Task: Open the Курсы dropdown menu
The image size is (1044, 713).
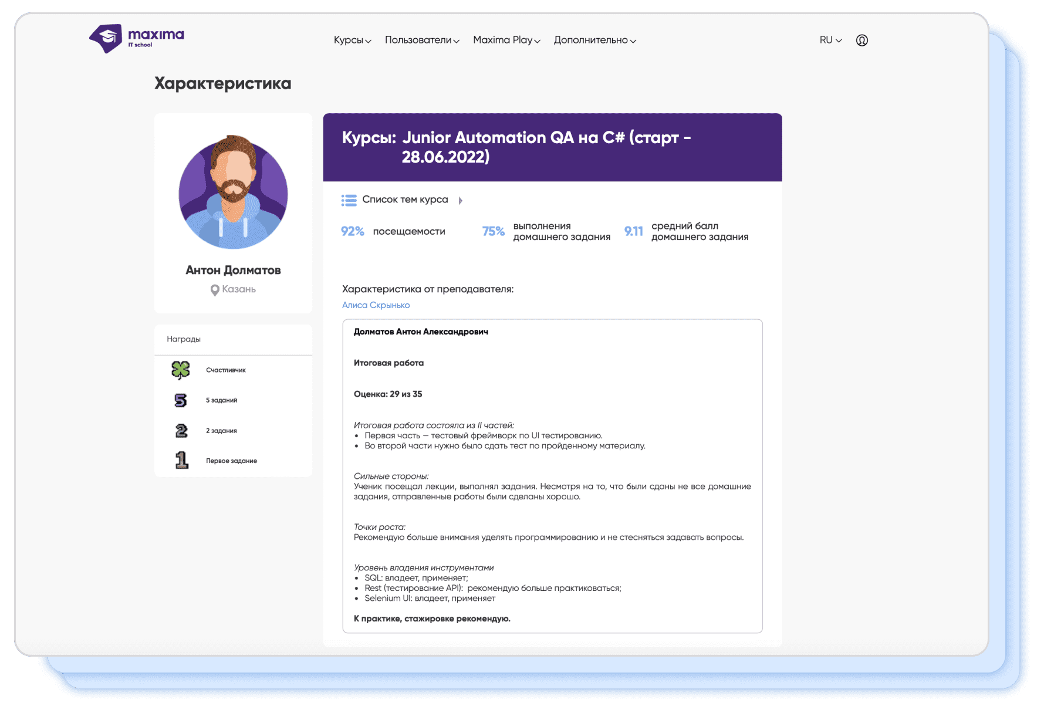Action: click(352, 40)
